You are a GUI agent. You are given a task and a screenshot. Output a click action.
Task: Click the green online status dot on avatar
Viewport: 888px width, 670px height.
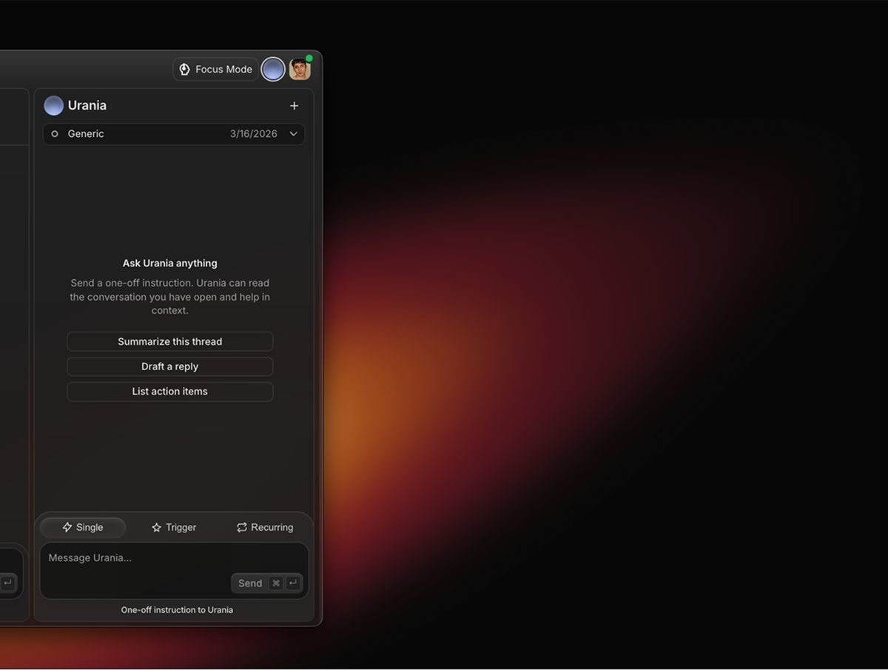coord(309,58)
